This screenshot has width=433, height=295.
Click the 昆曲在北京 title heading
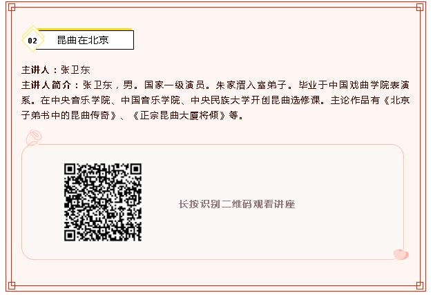coord(83,40)
